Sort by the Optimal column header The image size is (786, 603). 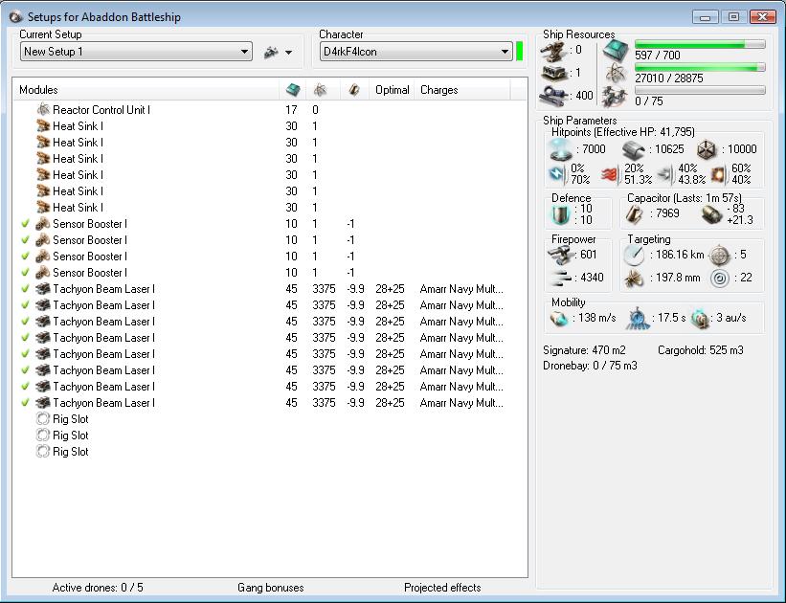(x=392, y=90)
